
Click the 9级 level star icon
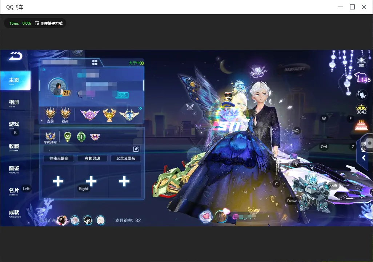point(362,61)
